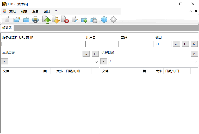Click the 端口 field showing 21
The image size is (199, 134).
(163, 44)
